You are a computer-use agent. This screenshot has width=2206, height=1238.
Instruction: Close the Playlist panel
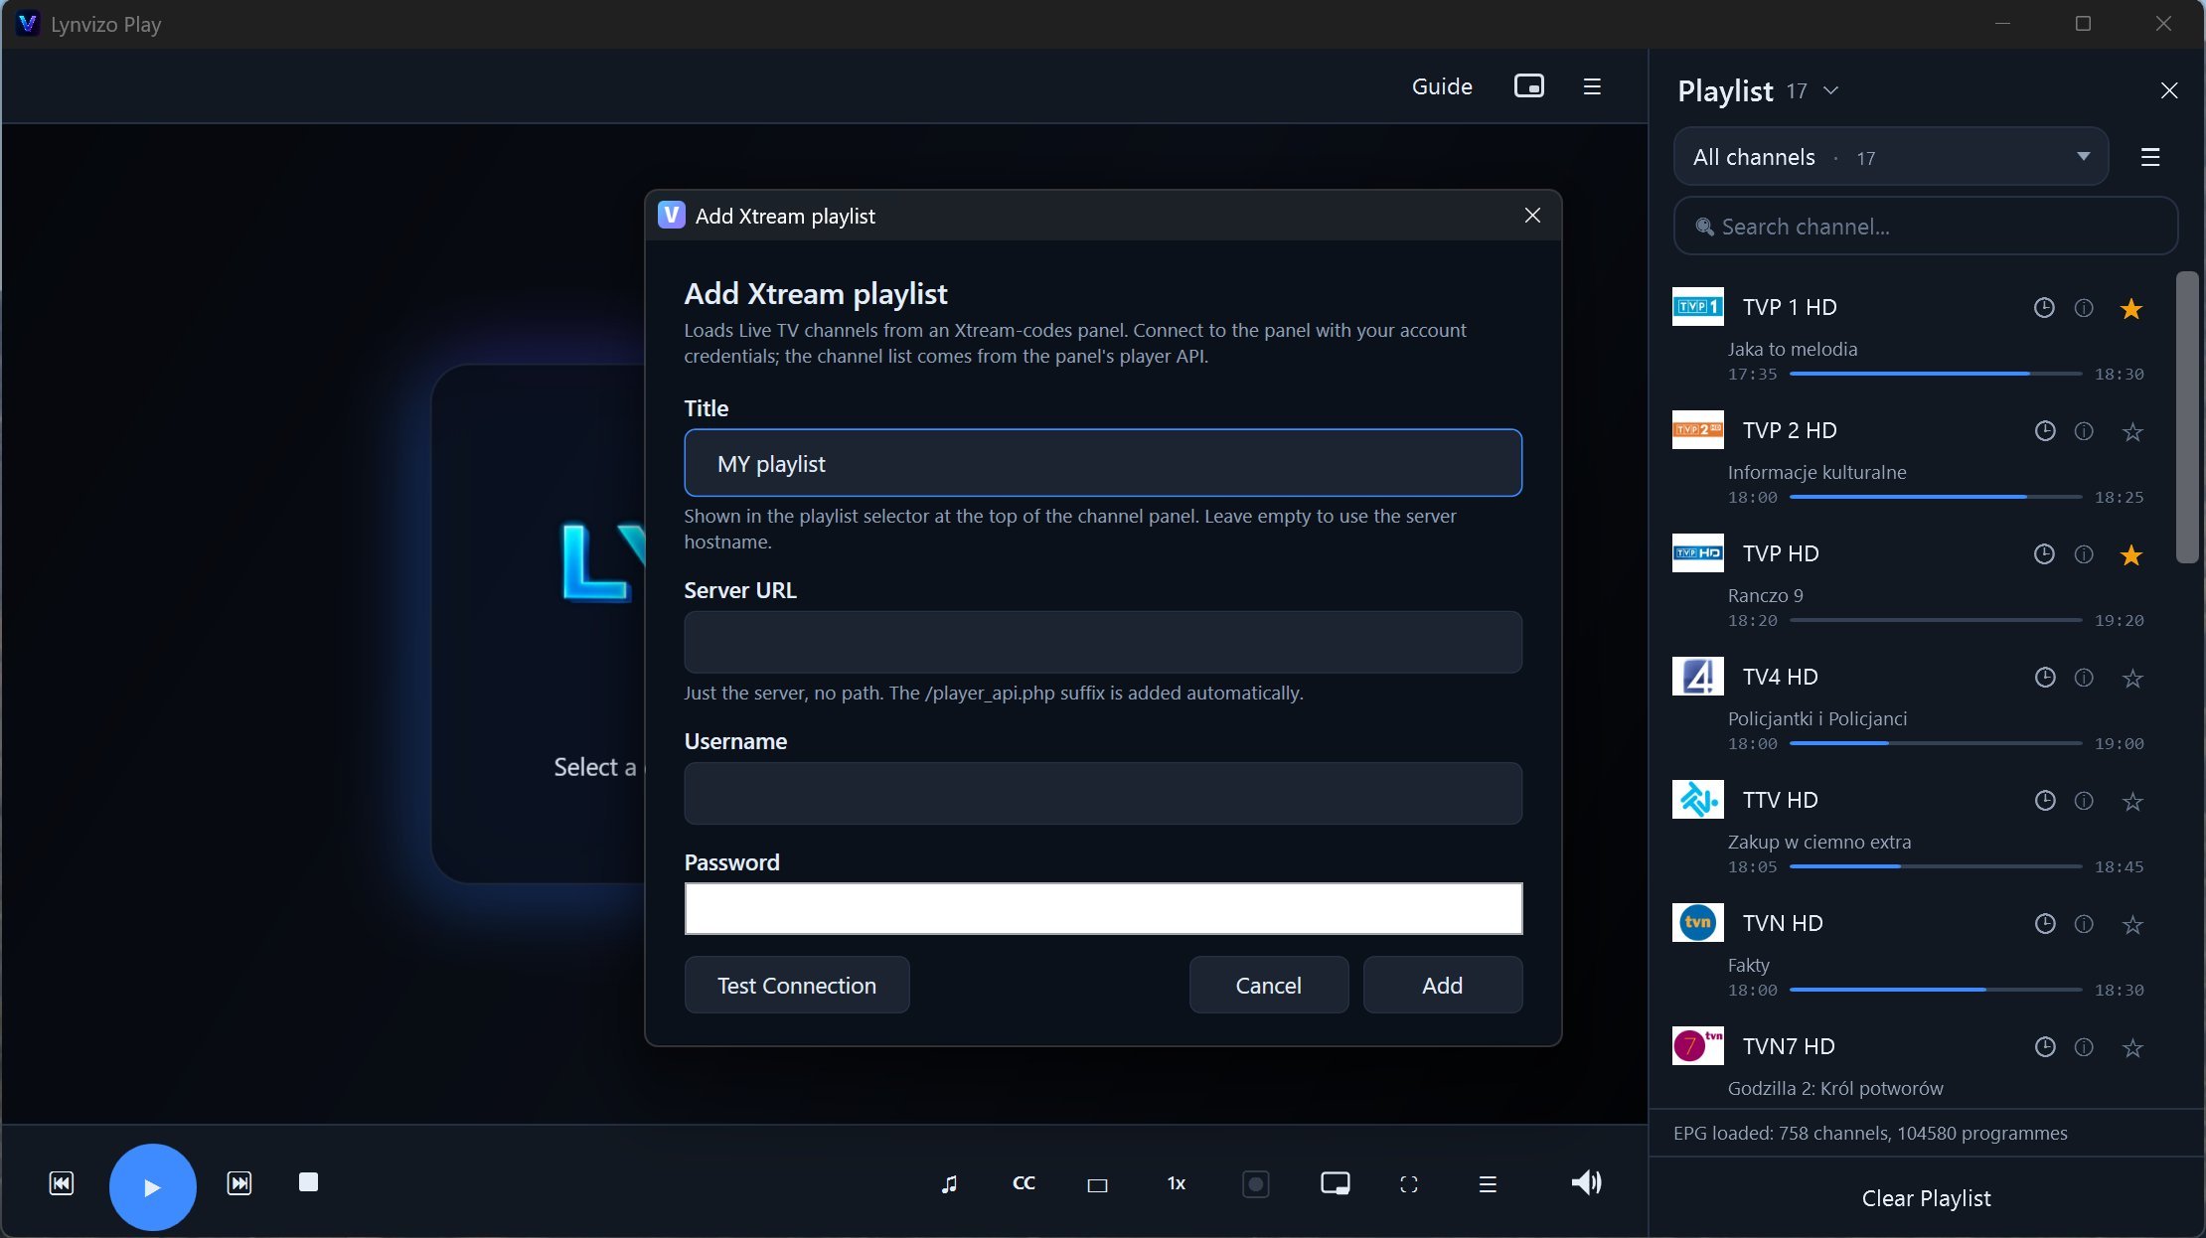point(2169,90)
